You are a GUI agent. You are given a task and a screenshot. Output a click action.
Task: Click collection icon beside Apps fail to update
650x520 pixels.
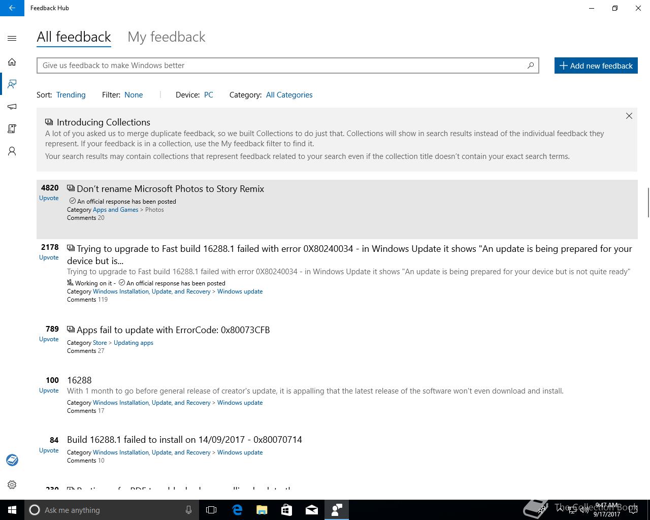click(71, 329)
